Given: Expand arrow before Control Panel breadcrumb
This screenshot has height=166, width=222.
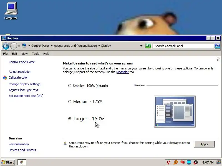Looking at the screenshot, I should pyautogui.click(x=29, y=46).
